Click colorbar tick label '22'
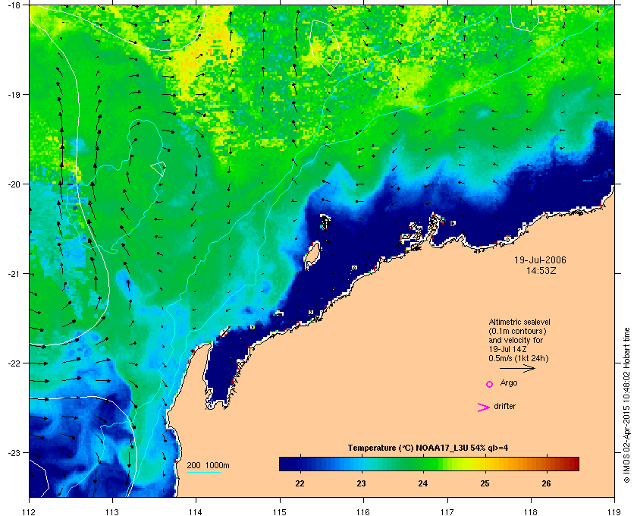 pyautogui.click(x=300, y=483)
